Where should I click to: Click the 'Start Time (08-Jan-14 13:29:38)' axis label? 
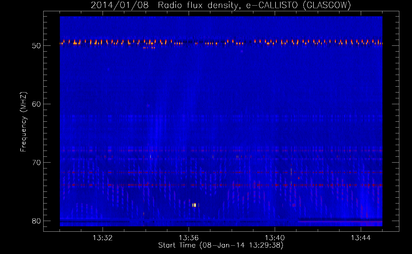[x=221, y=245]
